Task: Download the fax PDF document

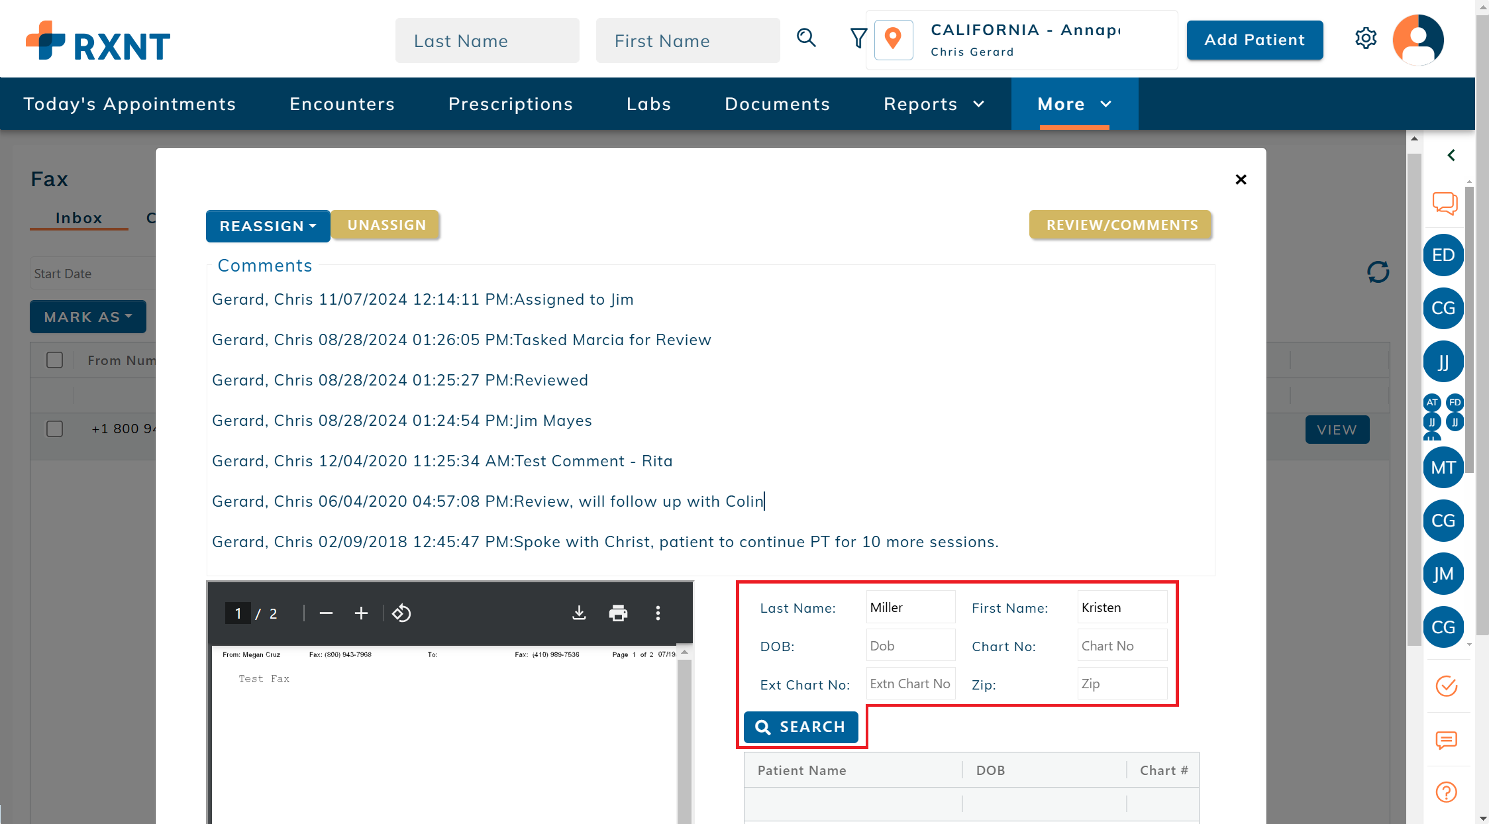Action: coord(579,613)
